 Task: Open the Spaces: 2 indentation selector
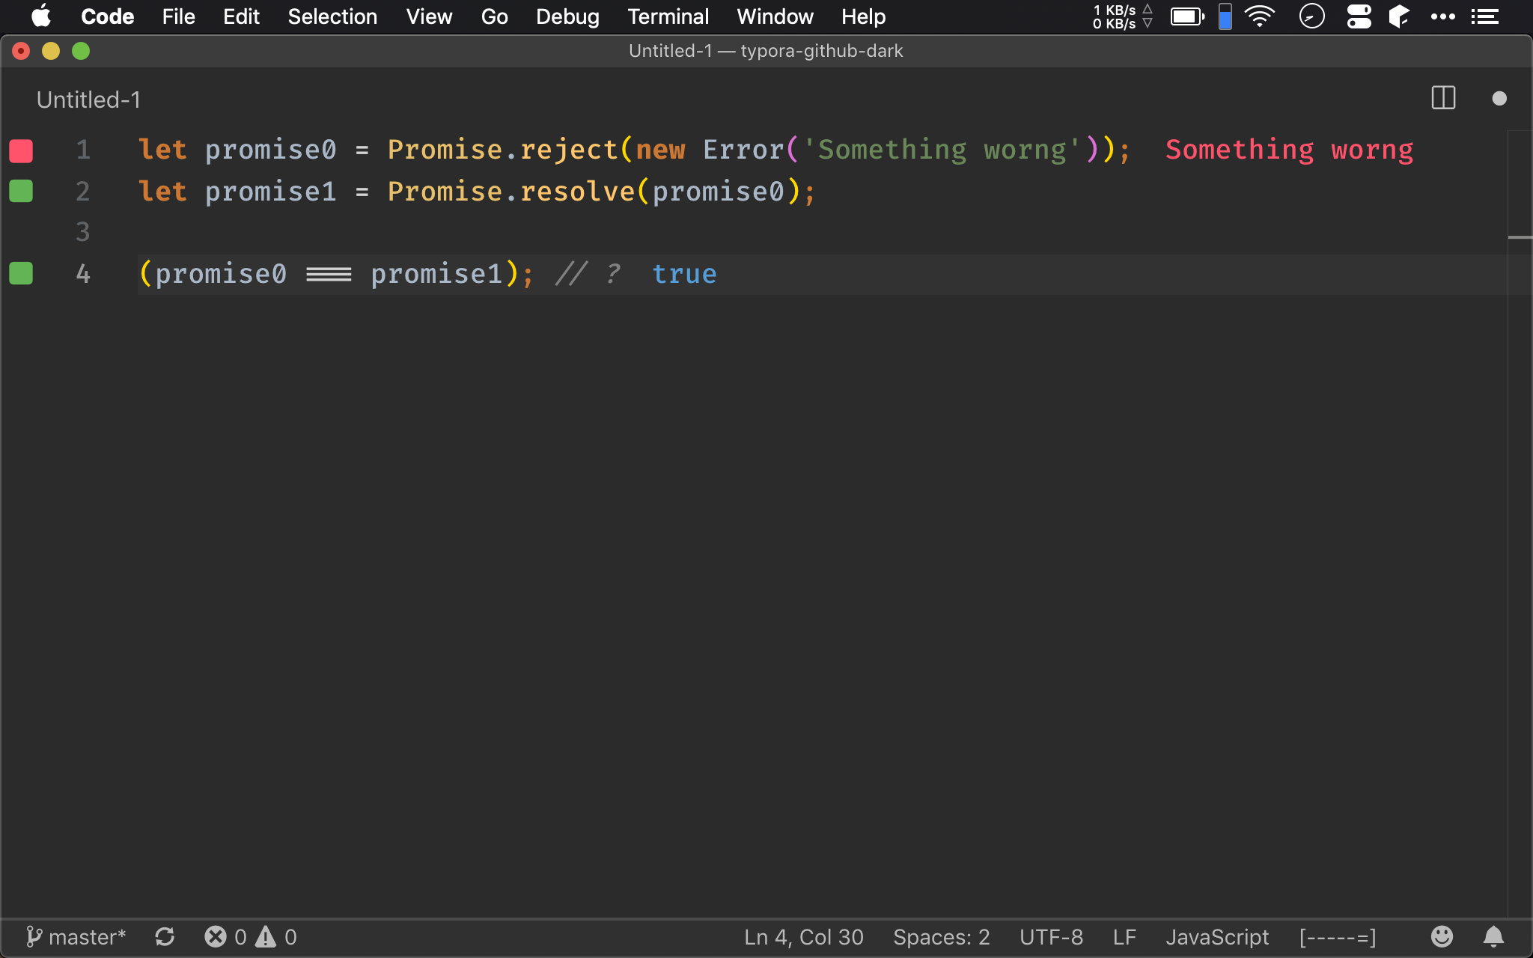tap(941, 937)
